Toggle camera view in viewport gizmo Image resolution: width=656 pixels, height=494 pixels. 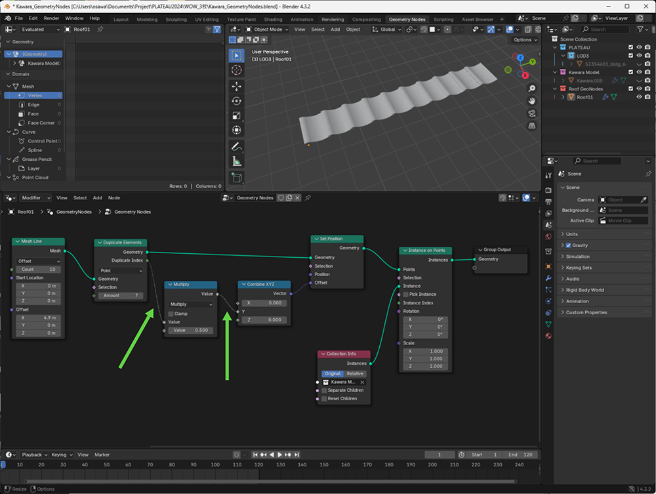coord(532,113)
